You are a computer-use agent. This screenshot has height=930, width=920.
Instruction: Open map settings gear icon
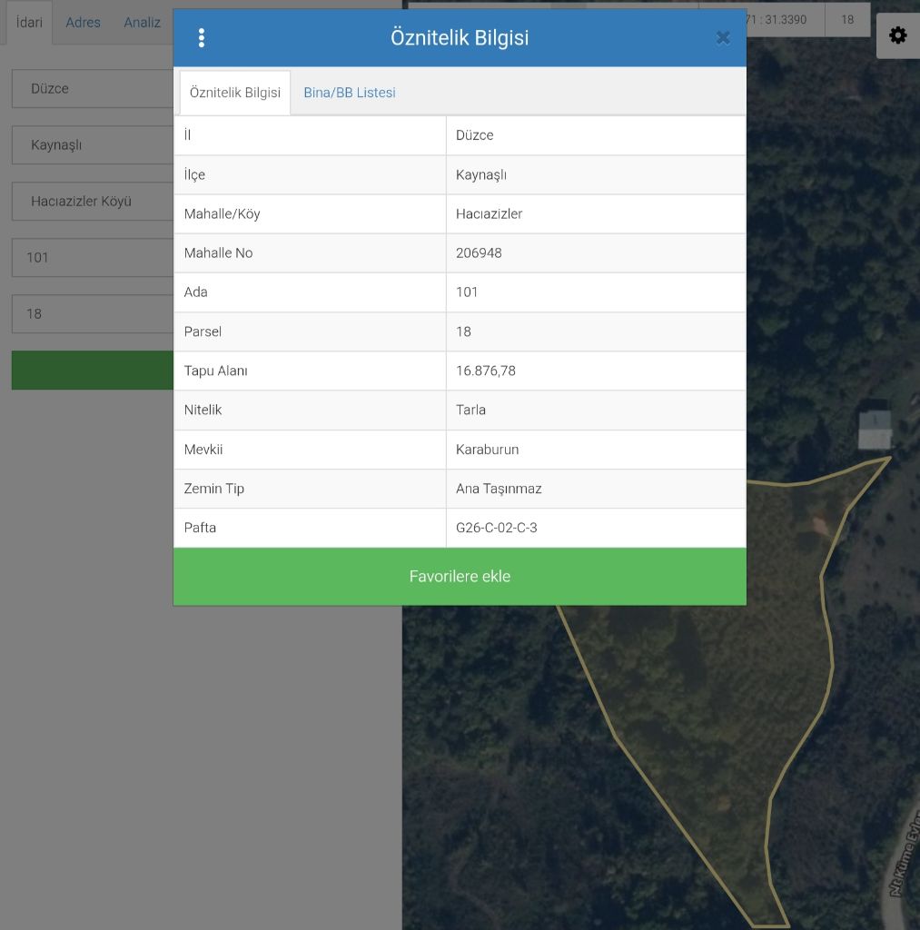click(897, 35)
